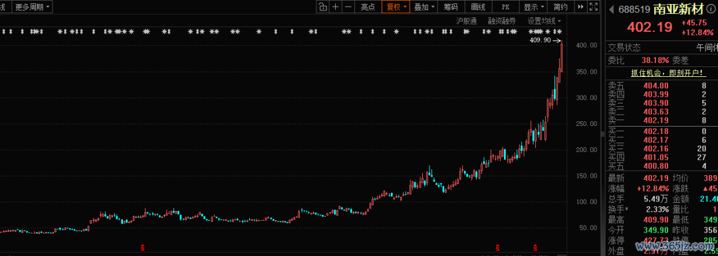Zoom out the chart with the minus icon
This screenshot has width=718, height=256.
pyautogui.click(x=348, y=7)
